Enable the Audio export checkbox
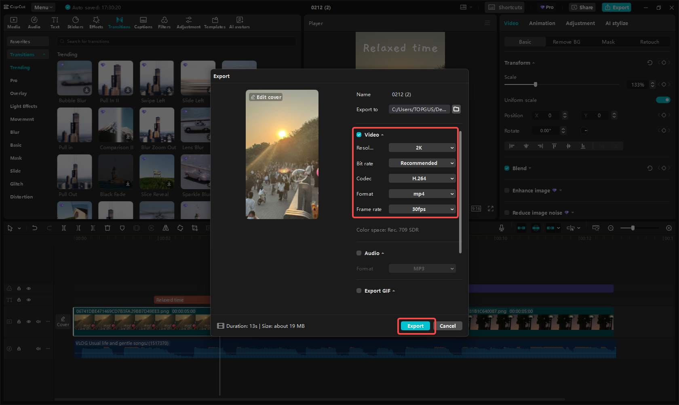The height and width of the screenshot is (405, 679). 359,253
